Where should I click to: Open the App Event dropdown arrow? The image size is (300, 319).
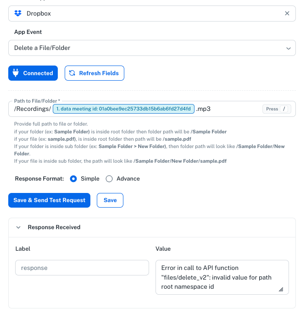(289, 48)
